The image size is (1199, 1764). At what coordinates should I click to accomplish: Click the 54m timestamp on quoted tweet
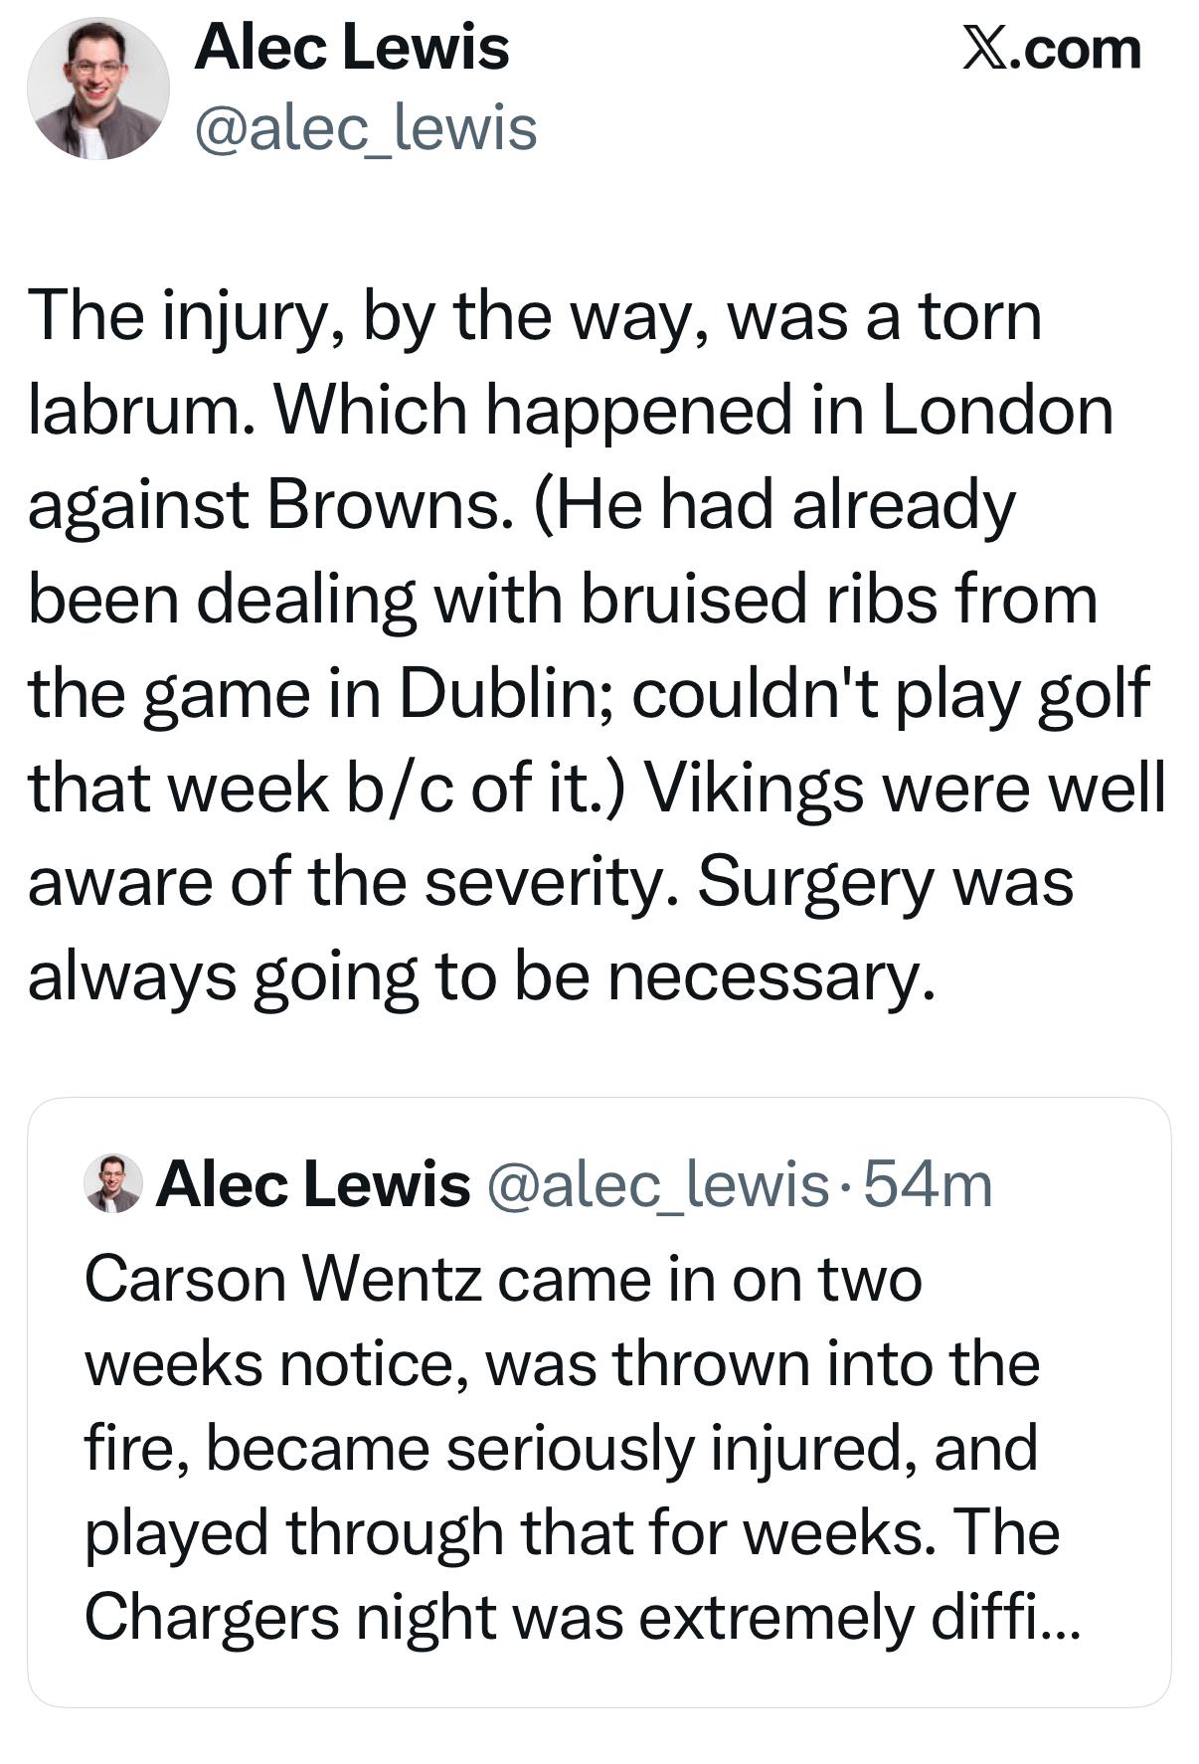point(929,1183)
